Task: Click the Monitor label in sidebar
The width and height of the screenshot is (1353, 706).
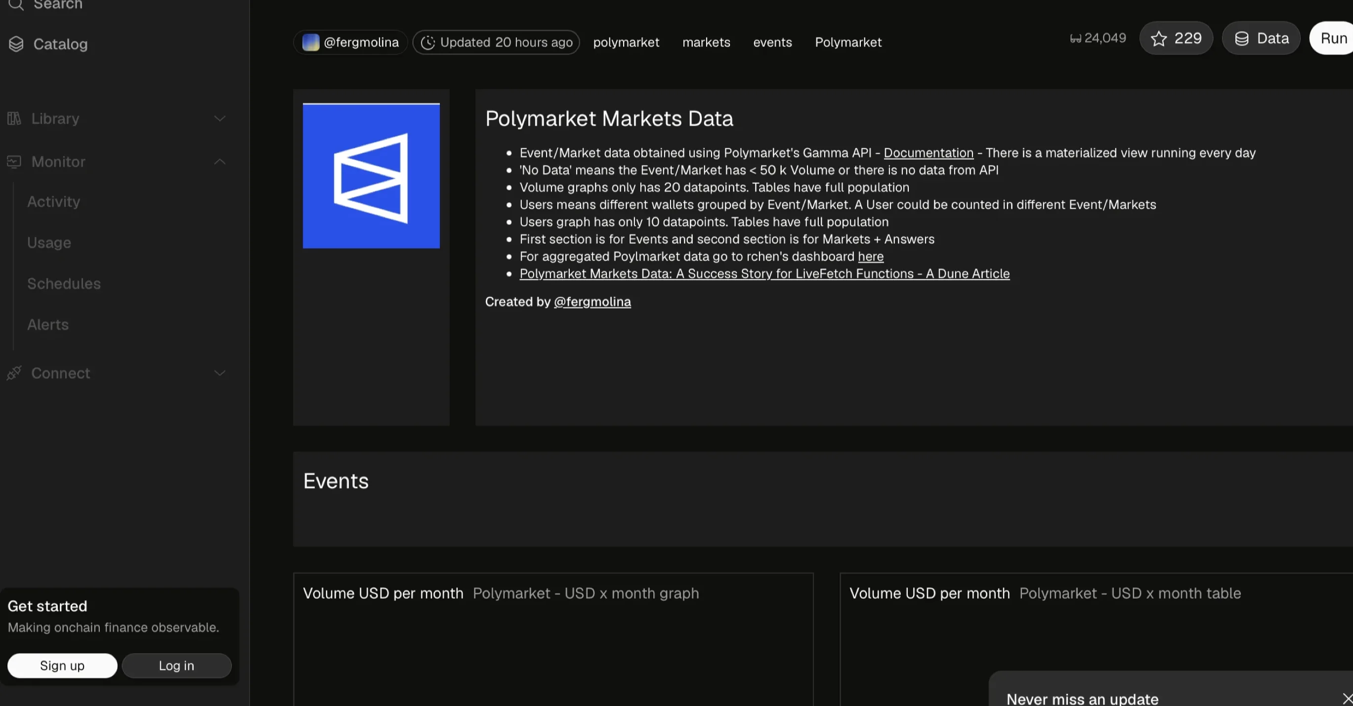Action: [x=58, y=162]
